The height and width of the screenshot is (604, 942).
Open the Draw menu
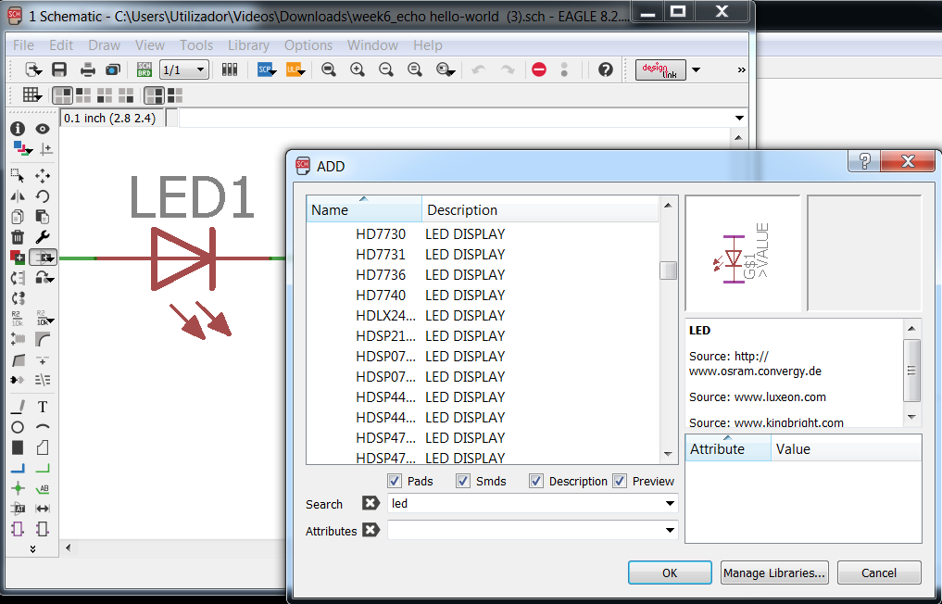coord(105,45)
